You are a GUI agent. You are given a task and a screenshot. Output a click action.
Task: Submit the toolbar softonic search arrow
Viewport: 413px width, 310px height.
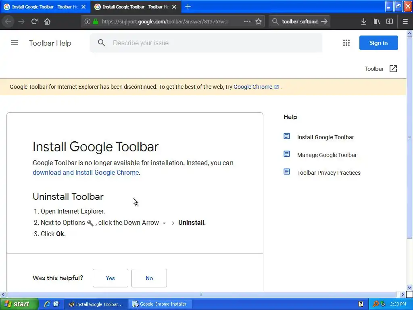tap(324, 21)
